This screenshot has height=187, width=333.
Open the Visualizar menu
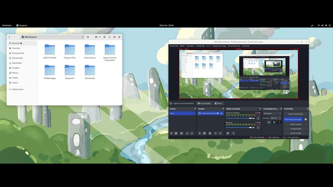point(190,46)
